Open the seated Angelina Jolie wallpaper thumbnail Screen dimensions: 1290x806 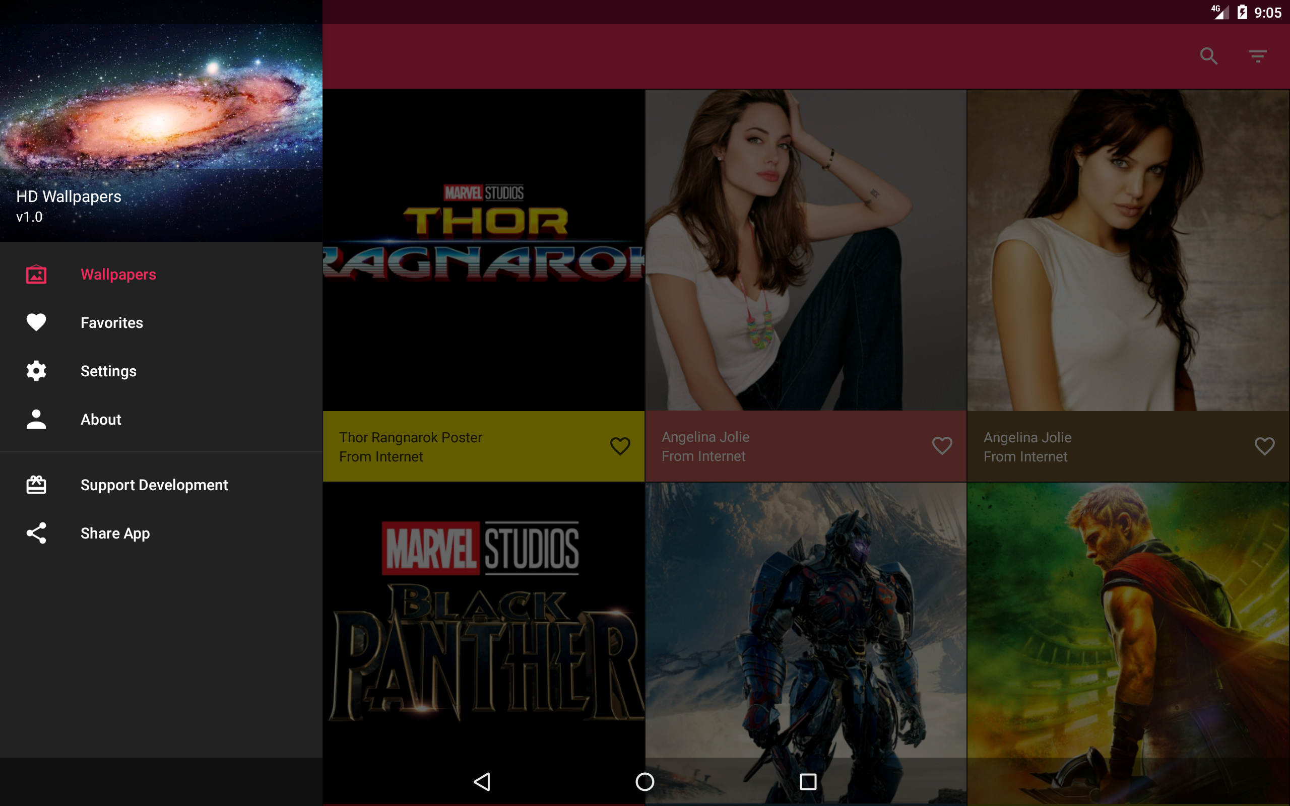tap(806, 249)
